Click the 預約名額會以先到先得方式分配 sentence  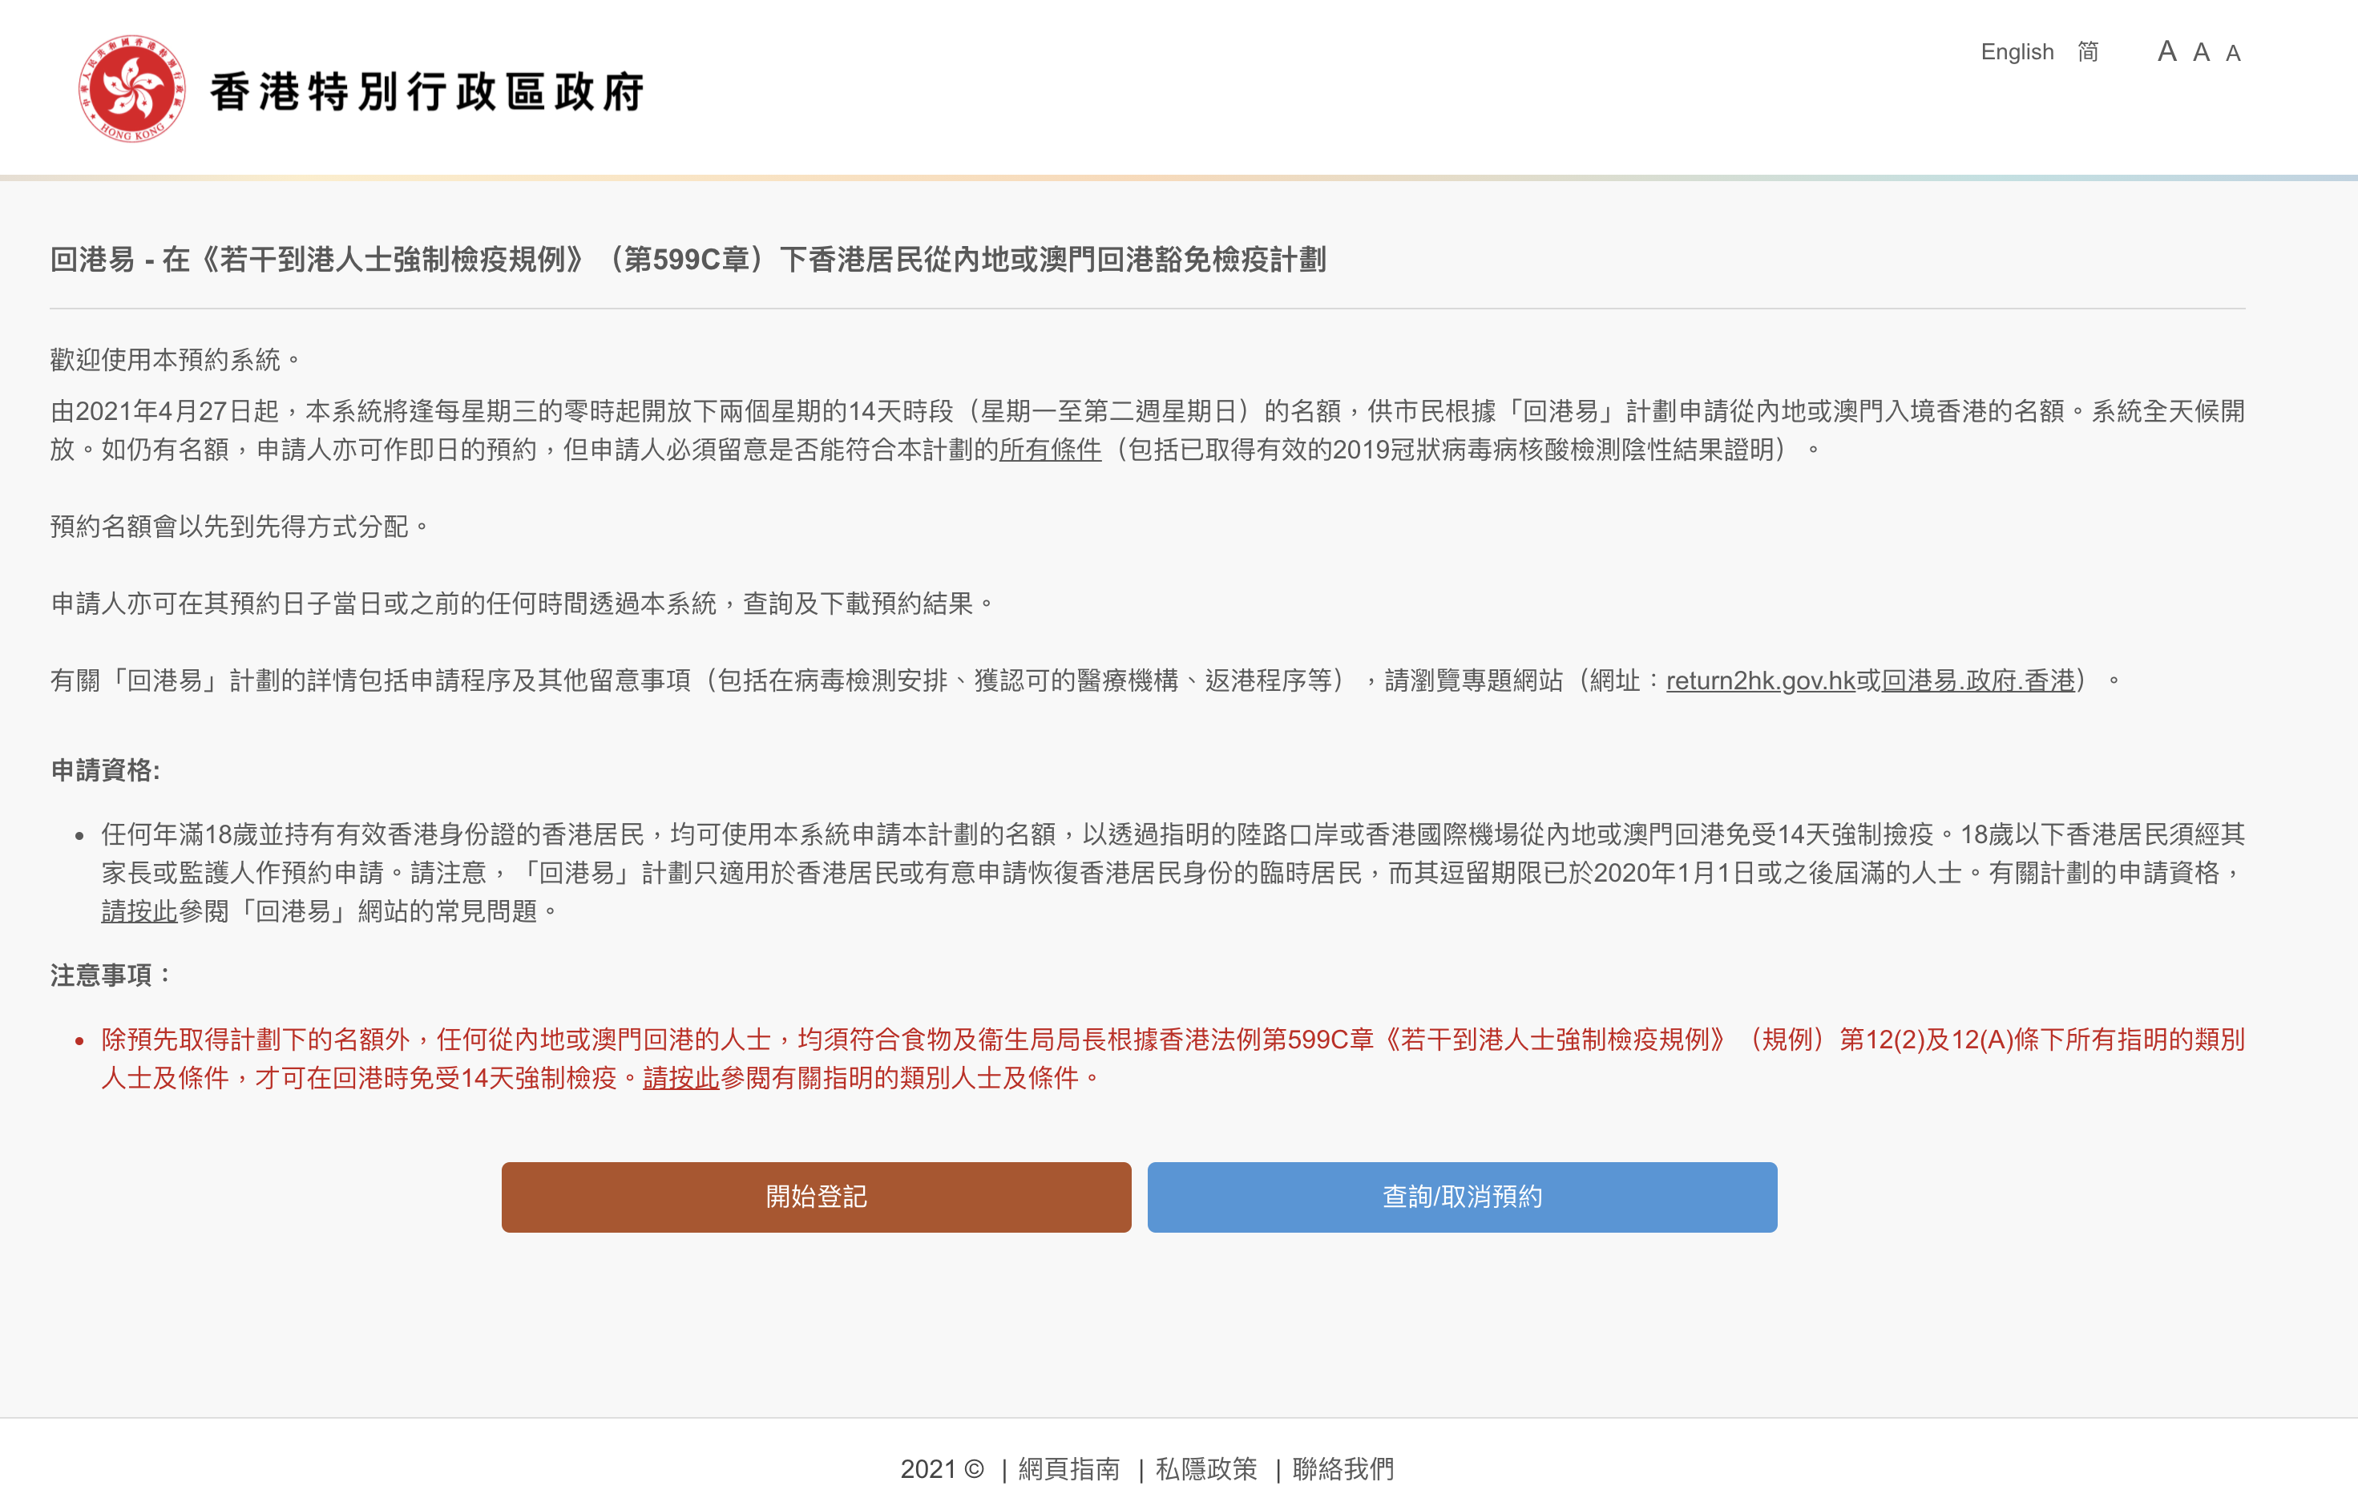pos(241,527)
